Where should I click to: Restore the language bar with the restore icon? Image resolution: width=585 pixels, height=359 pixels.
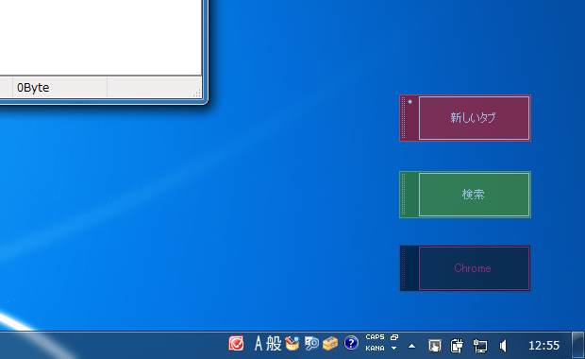point(394,337)
